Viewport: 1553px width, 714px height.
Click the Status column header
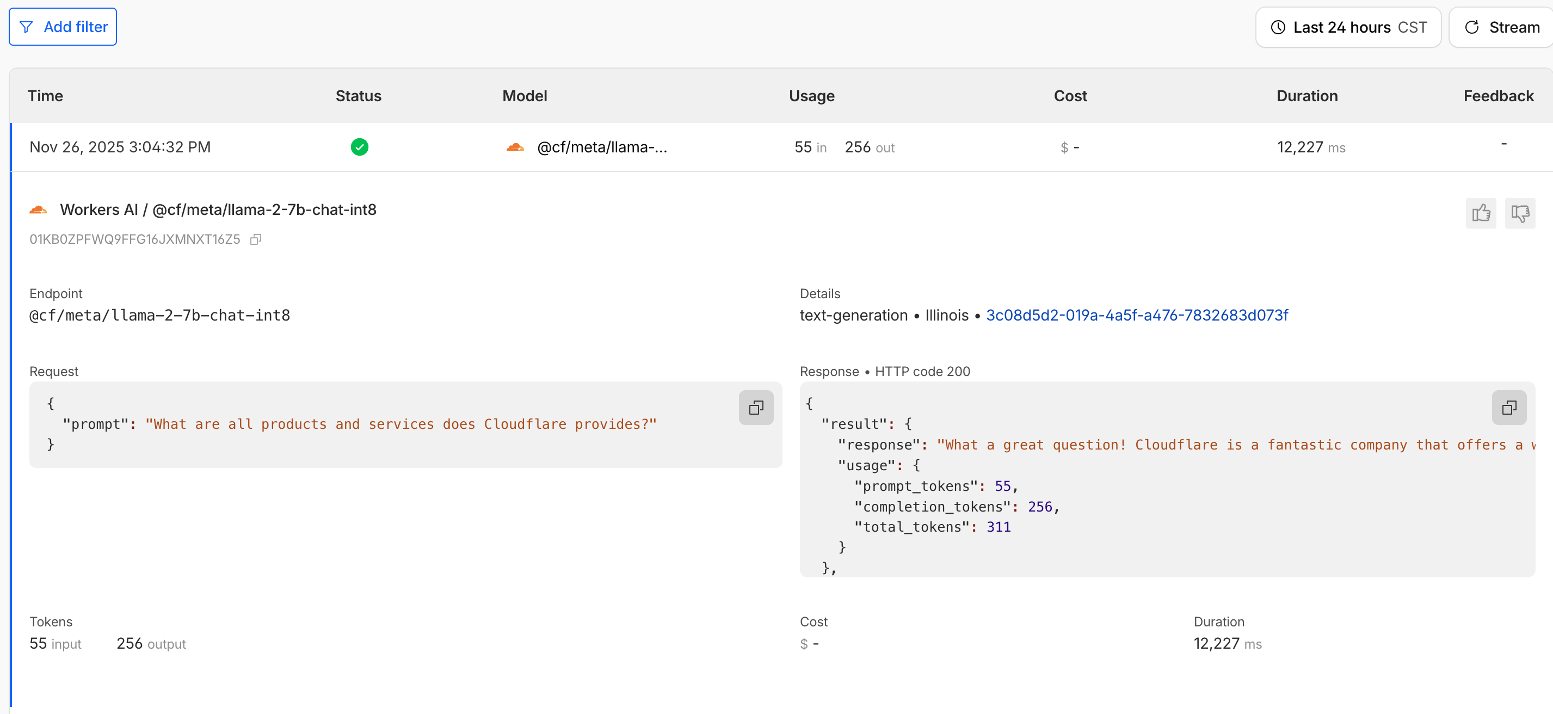pyautogui.click(x=358, y=96)
